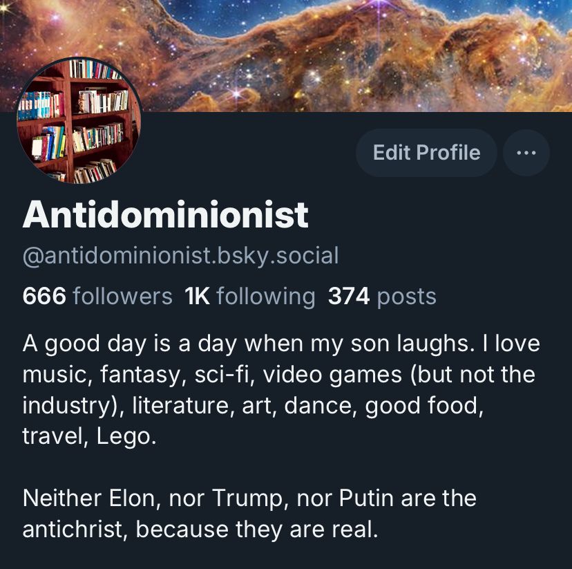Image resolution: width=572 pixels, height=569 pixels.
Task: Click 'antichrist' in the last bio line
Action: (x=75, y=529)
